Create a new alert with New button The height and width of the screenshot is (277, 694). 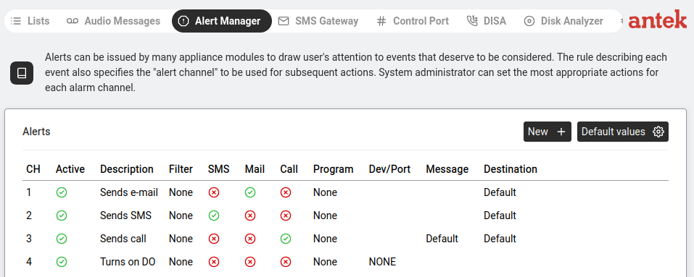tap(547, 132)
